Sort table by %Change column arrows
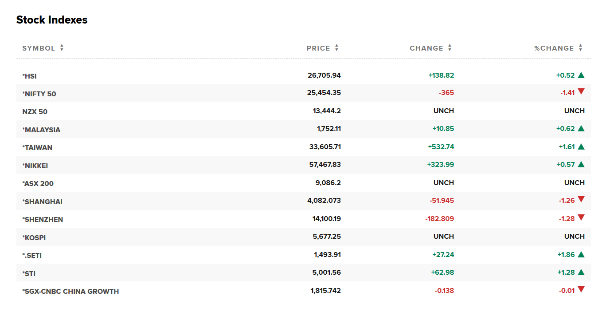Screen dimensions: 606x316 pos(581,48)
